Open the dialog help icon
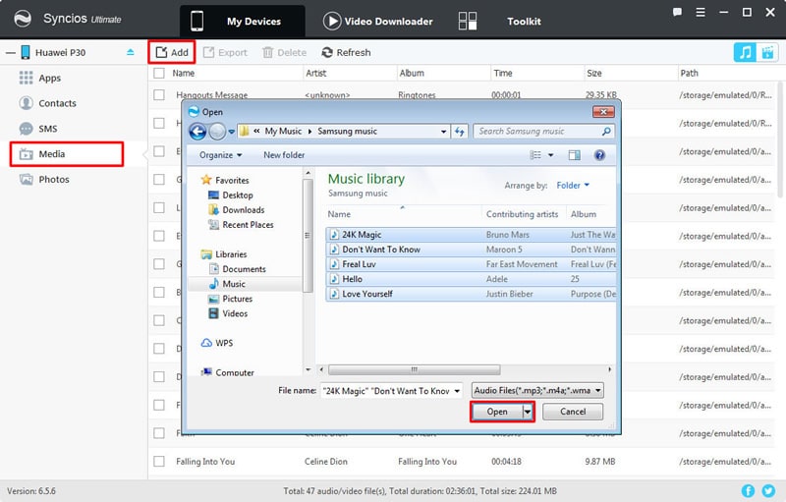This screenshot has width=786, height=502. click(x=599, y=155)
